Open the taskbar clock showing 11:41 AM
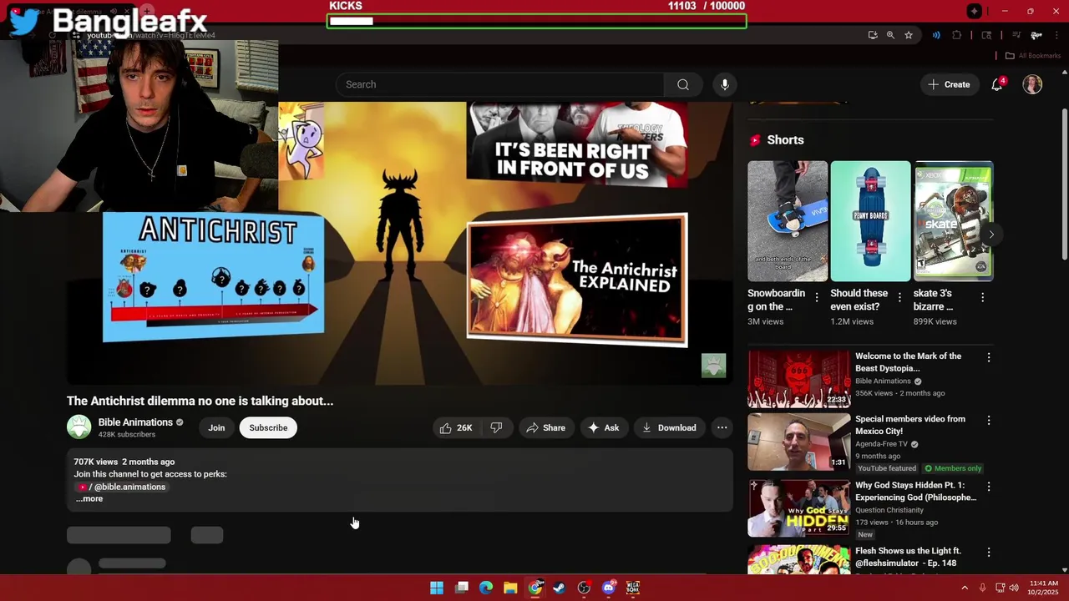 pos(1044,588)
